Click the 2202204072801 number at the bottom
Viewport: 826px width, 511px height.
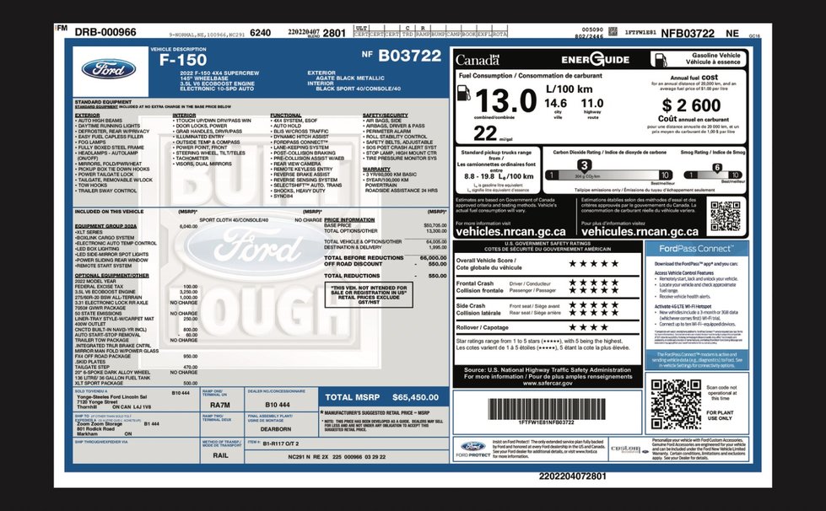click(x=572, y=476)
